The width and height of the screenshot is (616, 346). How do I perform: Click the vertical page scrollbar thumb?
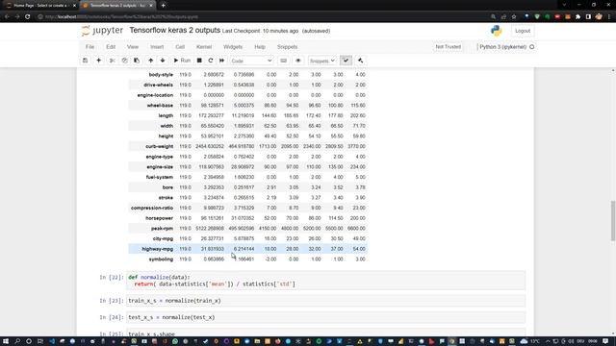(613, 220)
